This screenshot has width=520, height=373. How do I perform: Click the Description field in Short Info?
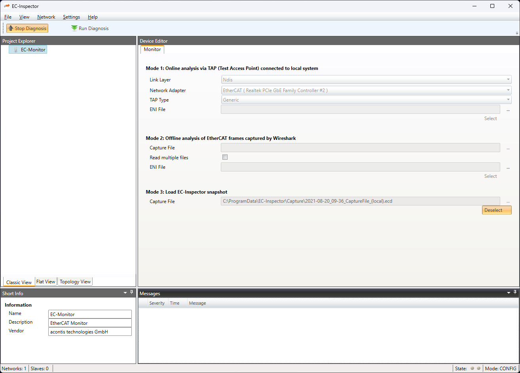pos(90,323)
